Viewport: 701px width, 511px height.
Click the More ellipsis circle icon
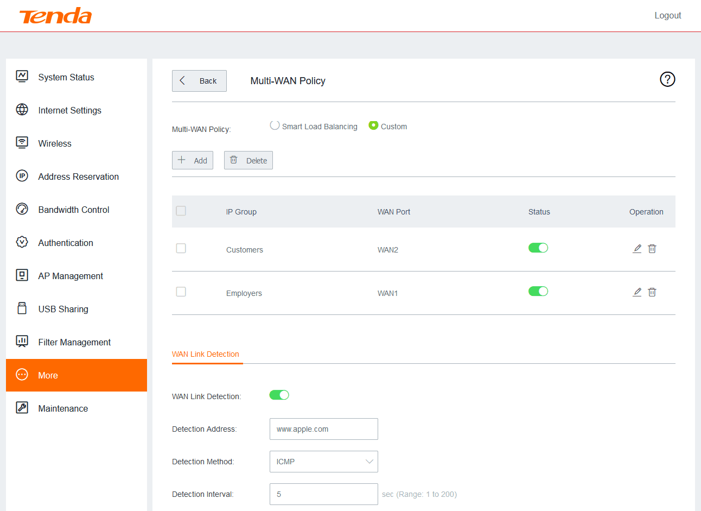tap(22, 374)
